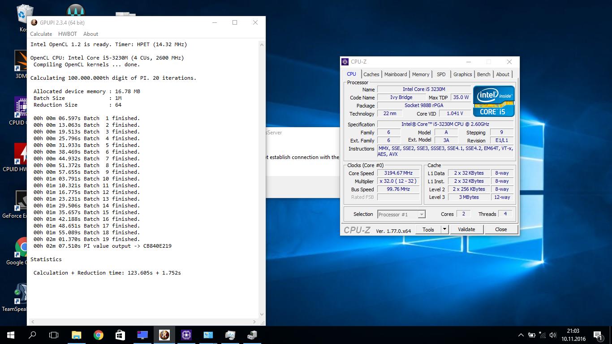612x344 pixels.
Task: Open the CPUID CPU-Z desktop shortcut
Action: pos(21,107)
